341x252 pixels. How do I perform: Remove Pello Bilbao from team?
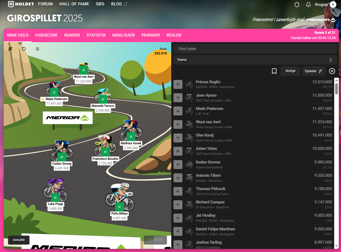click(x=119, y=207)
